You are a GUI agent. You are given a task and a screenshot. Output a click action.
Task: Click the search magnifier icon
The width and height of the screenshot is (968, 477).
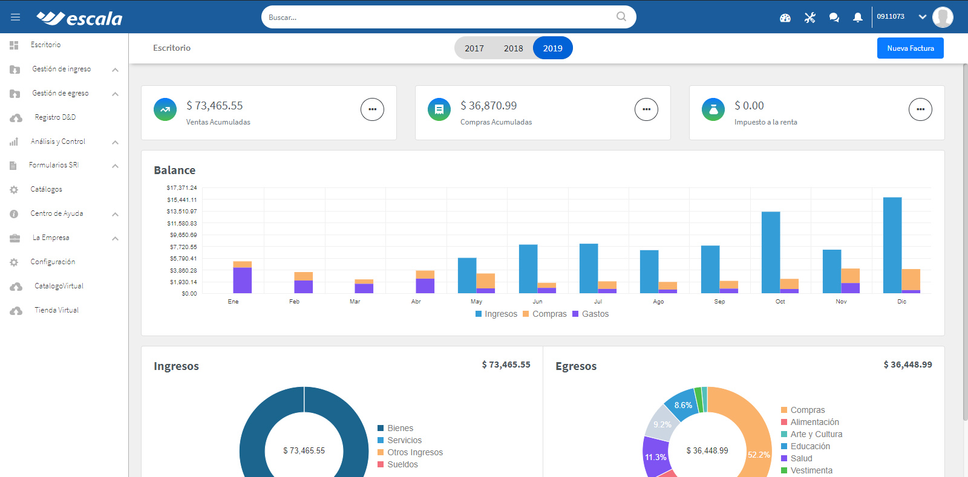(621, 17)
